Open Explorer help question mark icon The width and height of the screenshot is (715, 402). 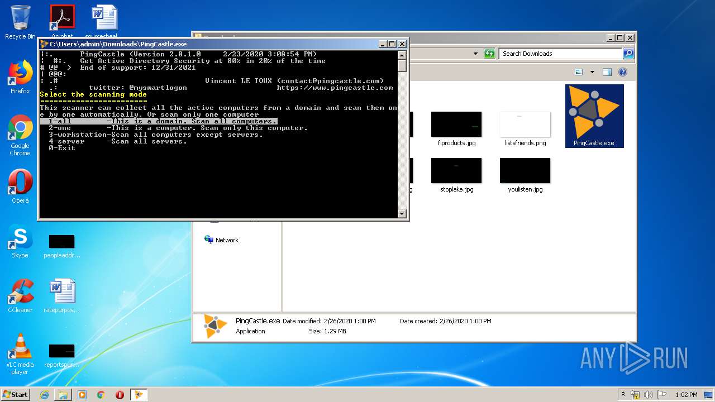(623, 72)
